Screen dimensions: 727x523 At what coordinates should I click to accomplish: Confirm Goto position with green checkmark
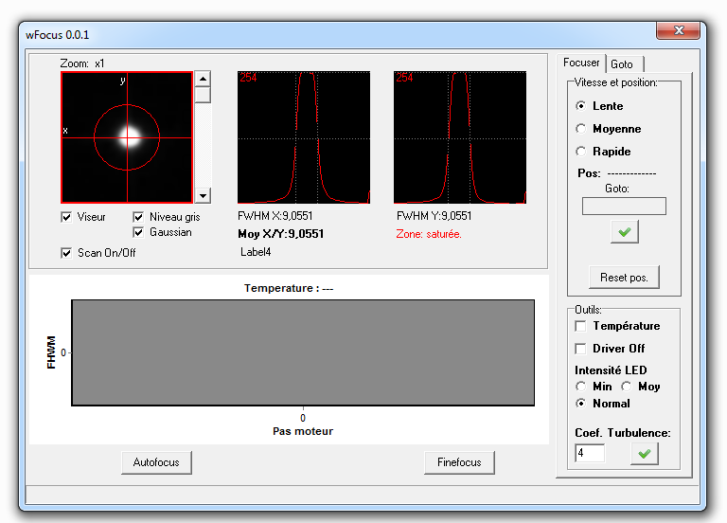625,231
